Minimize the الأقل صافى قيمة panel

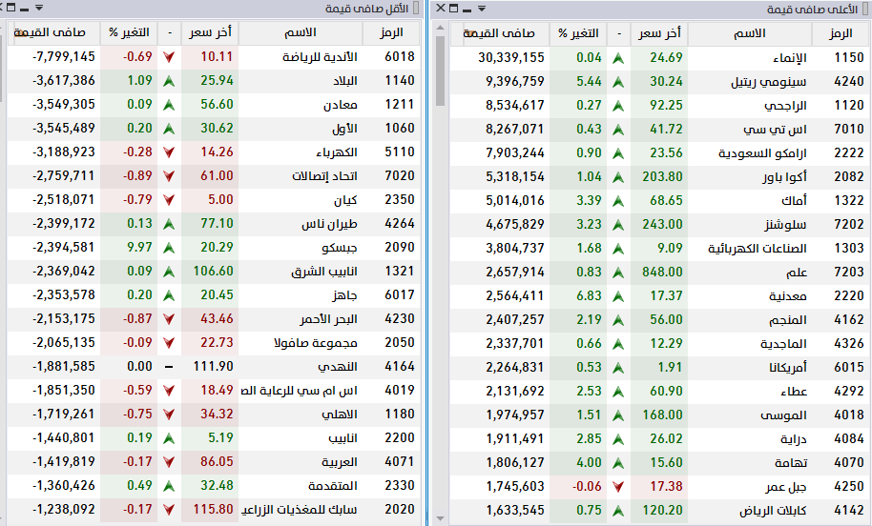tap(24, 10)
